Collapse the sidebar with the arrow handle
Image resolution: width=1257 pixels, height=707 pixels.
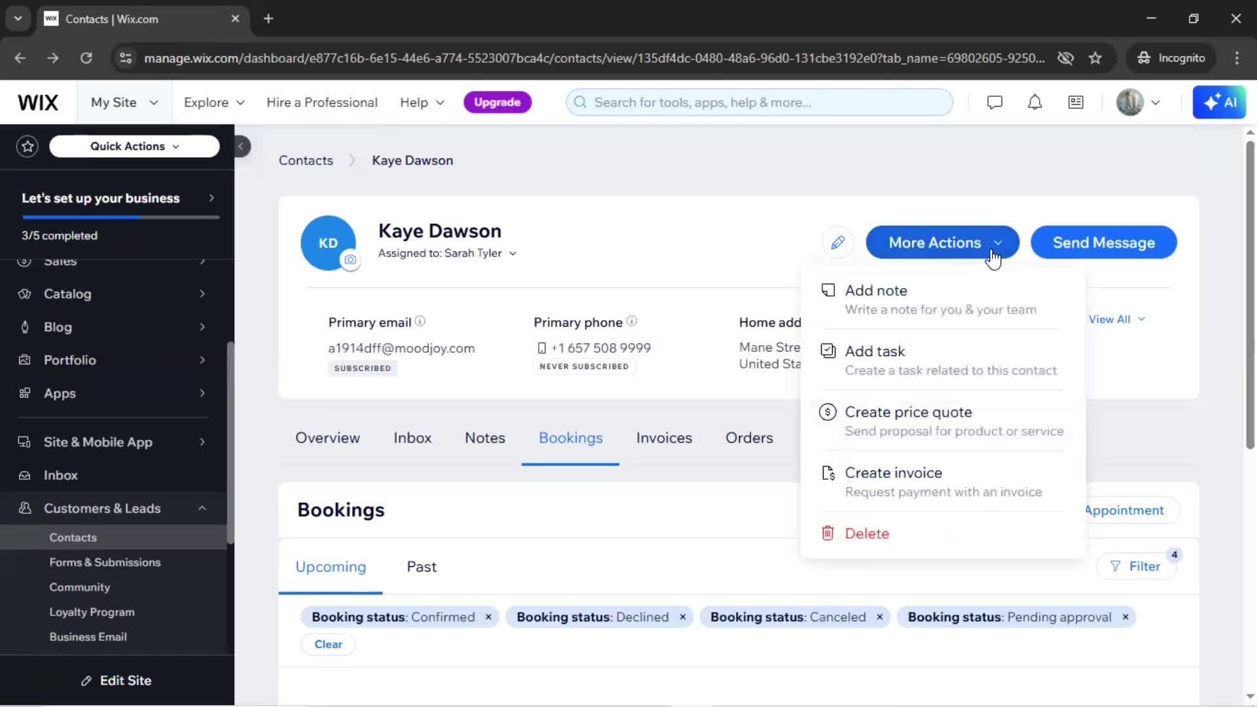pyautogui.click(x=241, y=146)
